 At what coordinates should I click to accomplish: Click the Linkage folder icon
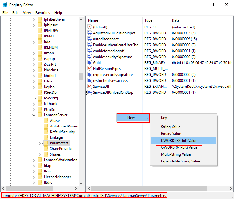(x=46, y=137)
